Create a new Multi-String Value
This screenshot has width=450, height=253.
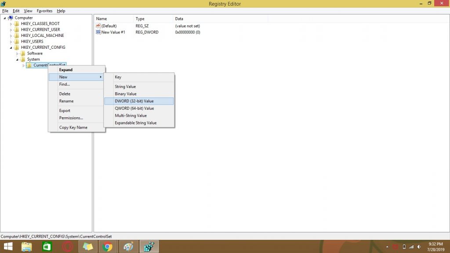139,116
